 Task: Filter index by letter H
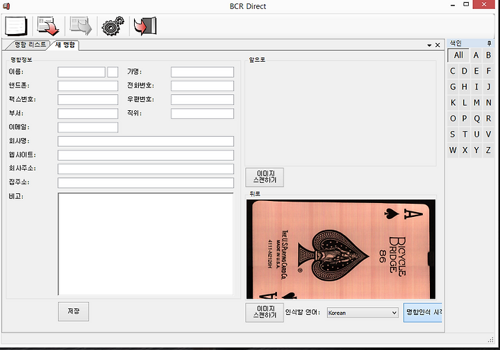[x=465, y=87]
